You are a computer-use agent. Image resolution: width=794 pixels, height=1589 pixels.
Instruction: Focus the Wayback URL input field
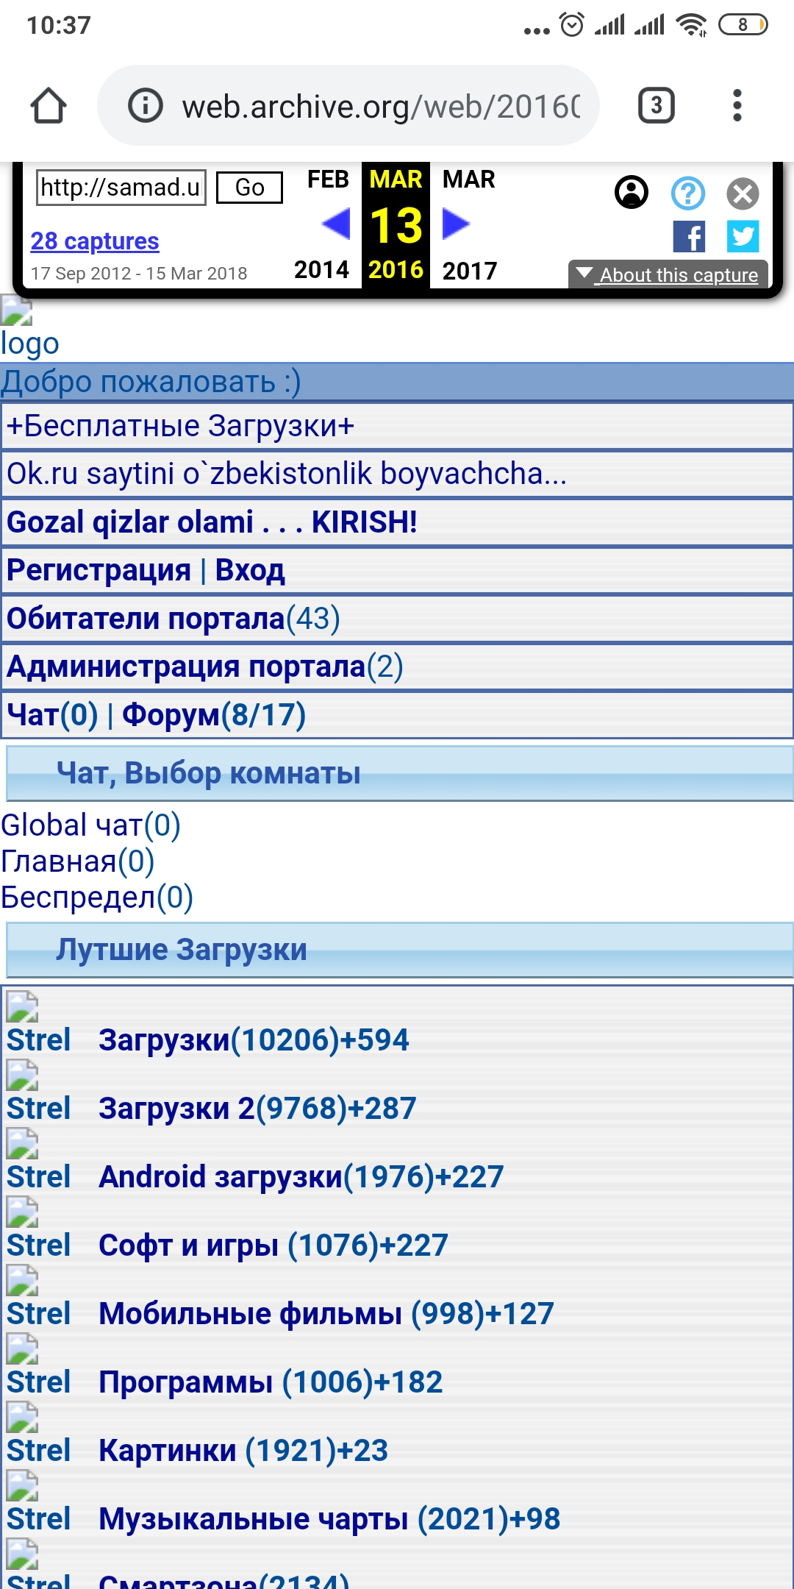121,188
